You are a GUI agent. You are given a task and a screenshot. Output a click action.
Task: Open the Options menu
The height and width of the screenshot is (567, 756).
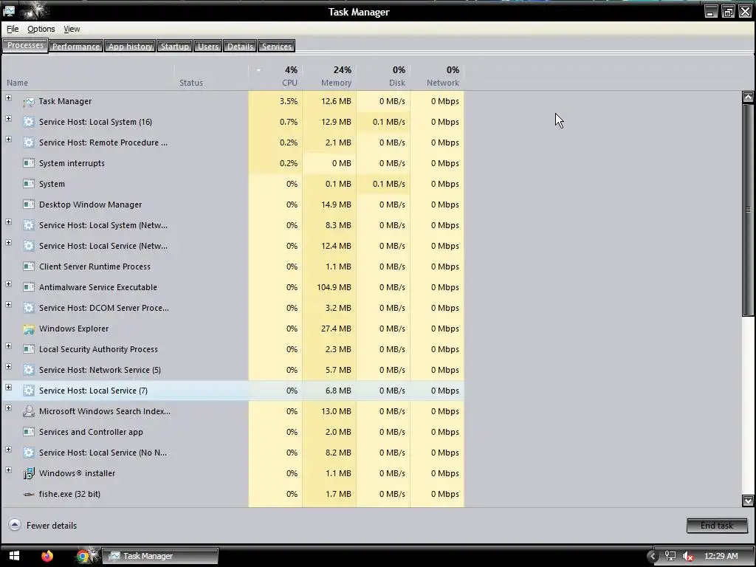click(x=41, y=29)
